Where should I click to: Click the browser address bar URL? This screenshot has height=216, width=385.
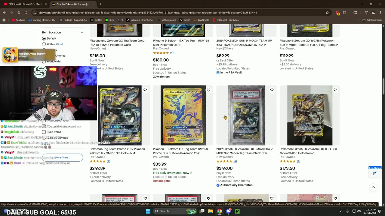(x=147, y=13)
